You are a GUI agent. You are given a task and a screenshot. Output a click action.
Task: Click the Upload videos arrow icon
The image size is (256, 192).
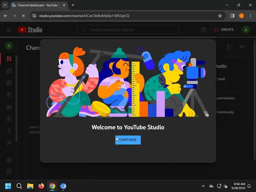[228, 46]
